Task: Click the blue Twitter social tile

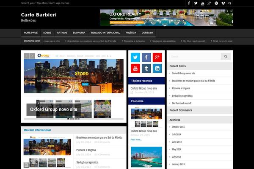Action: [x=135, y=57]
